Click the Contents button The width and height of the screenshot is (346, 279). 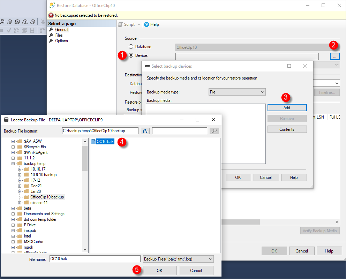(x=287, y=129)
